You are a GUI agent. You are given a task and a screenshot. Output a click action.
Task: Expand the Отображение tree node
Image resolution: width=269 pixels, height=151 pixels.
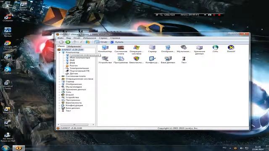point(60,84)
